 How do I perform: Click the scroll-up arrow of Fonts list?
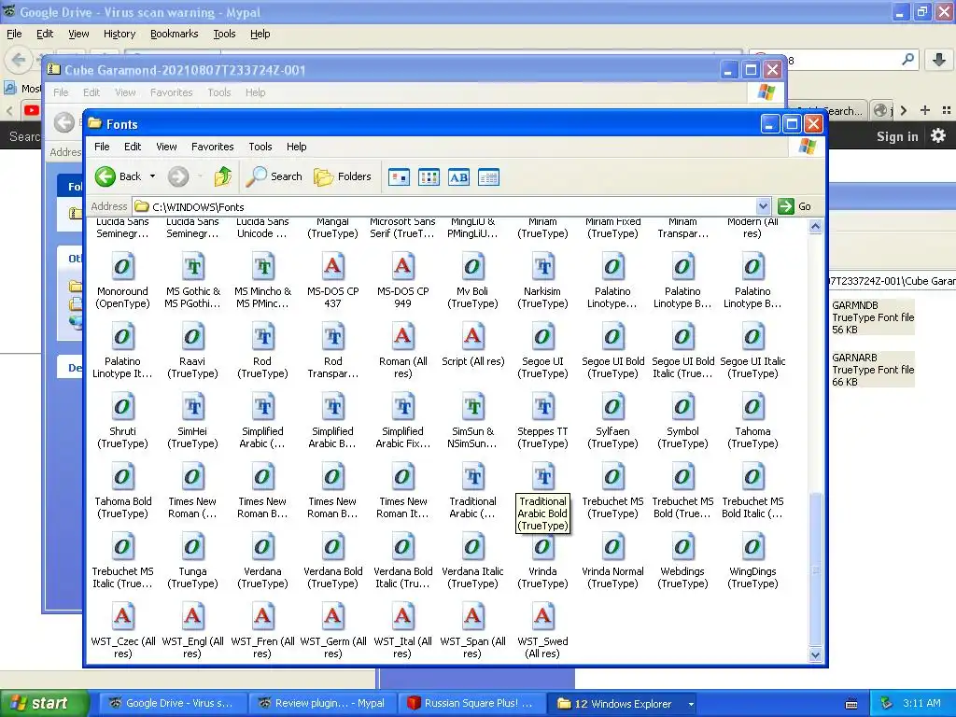coord(815,227)
